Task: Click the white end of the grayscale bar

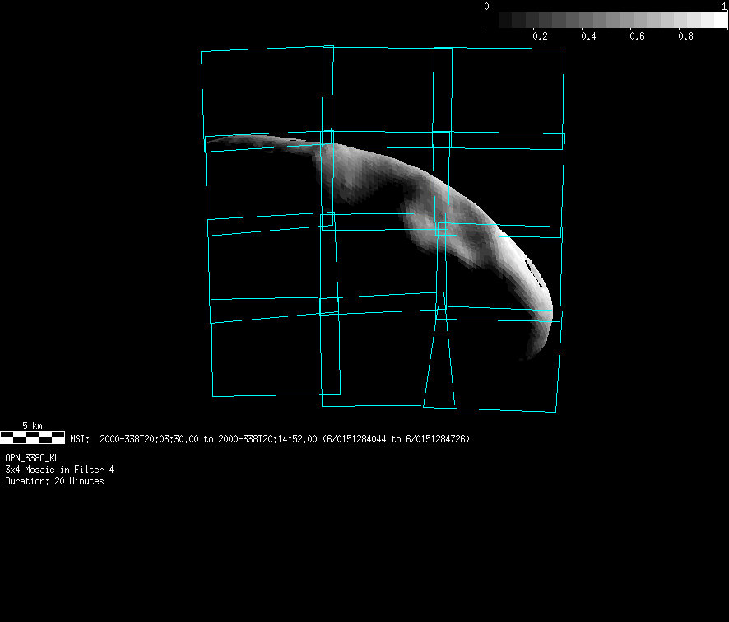Action: click(716, 21)
